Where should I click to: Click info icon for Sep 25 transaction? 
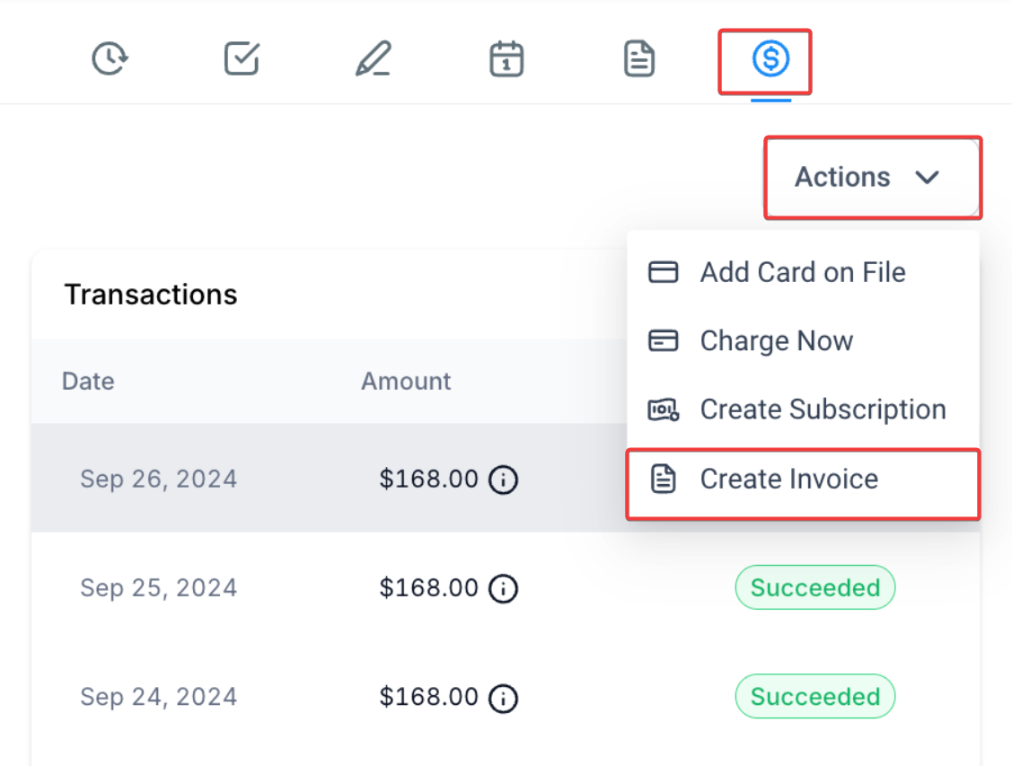pos(503,589)
